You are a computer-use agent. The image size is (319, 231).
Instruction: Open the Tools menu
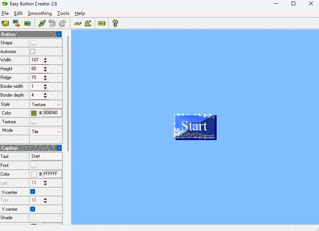point(63,13)
